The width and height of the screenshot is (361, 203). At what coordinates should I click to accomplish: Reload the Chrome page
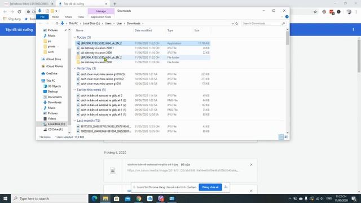19,12
